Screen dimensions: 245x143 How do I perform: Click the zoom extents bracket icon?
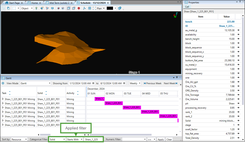(94, 8)
